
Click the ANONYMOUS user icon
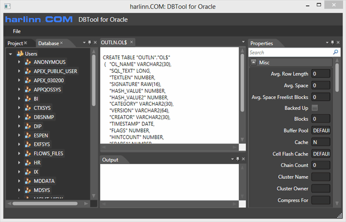[28, 62]
